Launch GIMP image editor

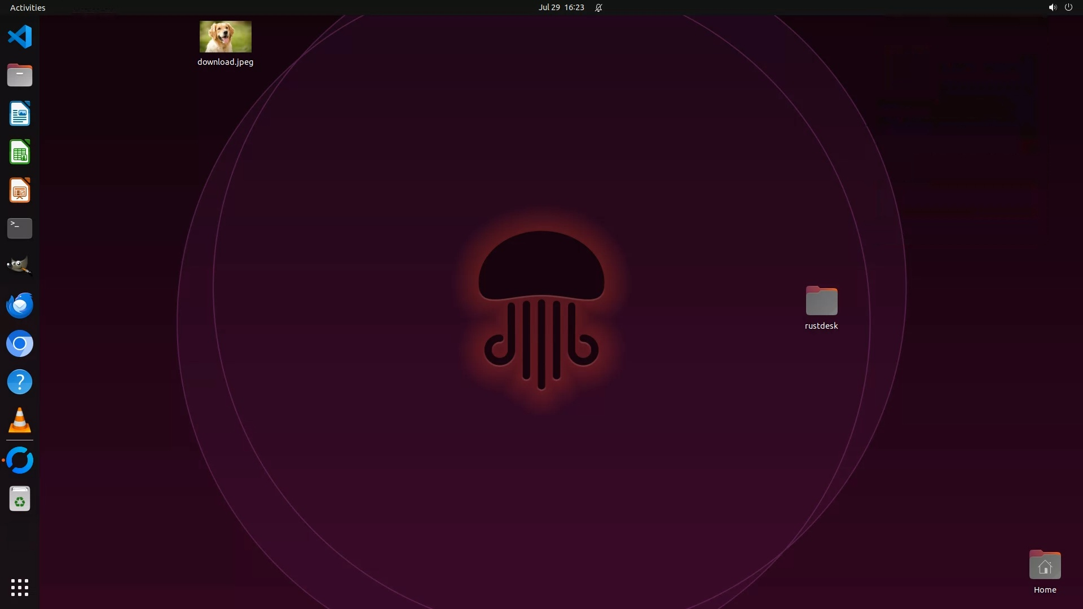tap(20, 266)
